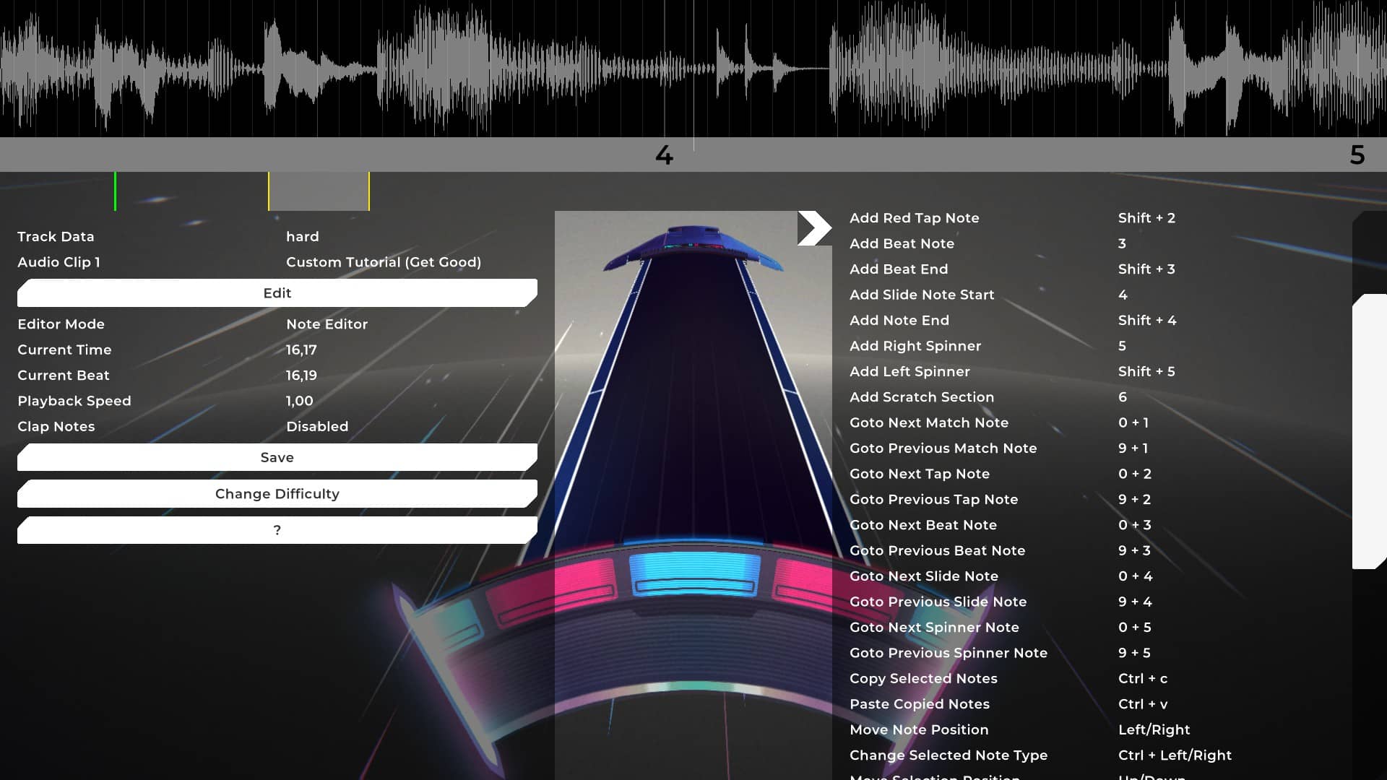The height and width of the screenshot is (780, 1387).
Task: Select 'Goto Next Beat Note' entry
Action: (x=923, y=525)
